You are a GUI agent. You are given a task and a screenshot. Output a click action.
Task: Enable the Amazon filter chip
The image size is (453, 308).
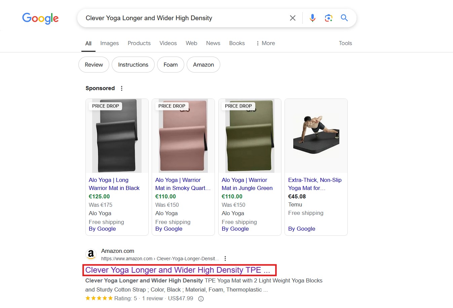click(x=203, y=64)
